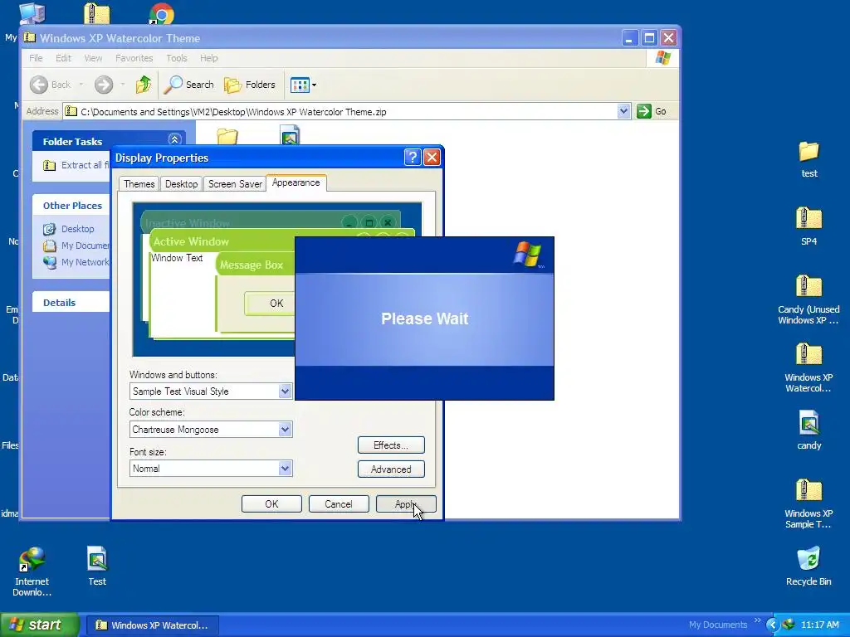The width and height of the screenshot is (850, 637).
Task: Click the Other Places panel header
Action: pos(71,206)
